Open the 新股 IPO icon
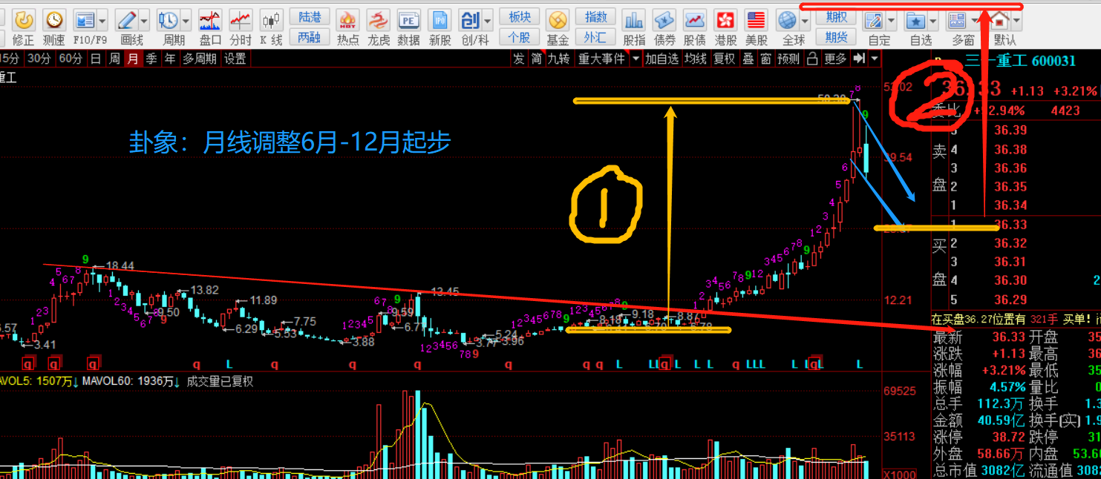The image size is (1101, 479). pyautogui.click(x=440, y=20)
